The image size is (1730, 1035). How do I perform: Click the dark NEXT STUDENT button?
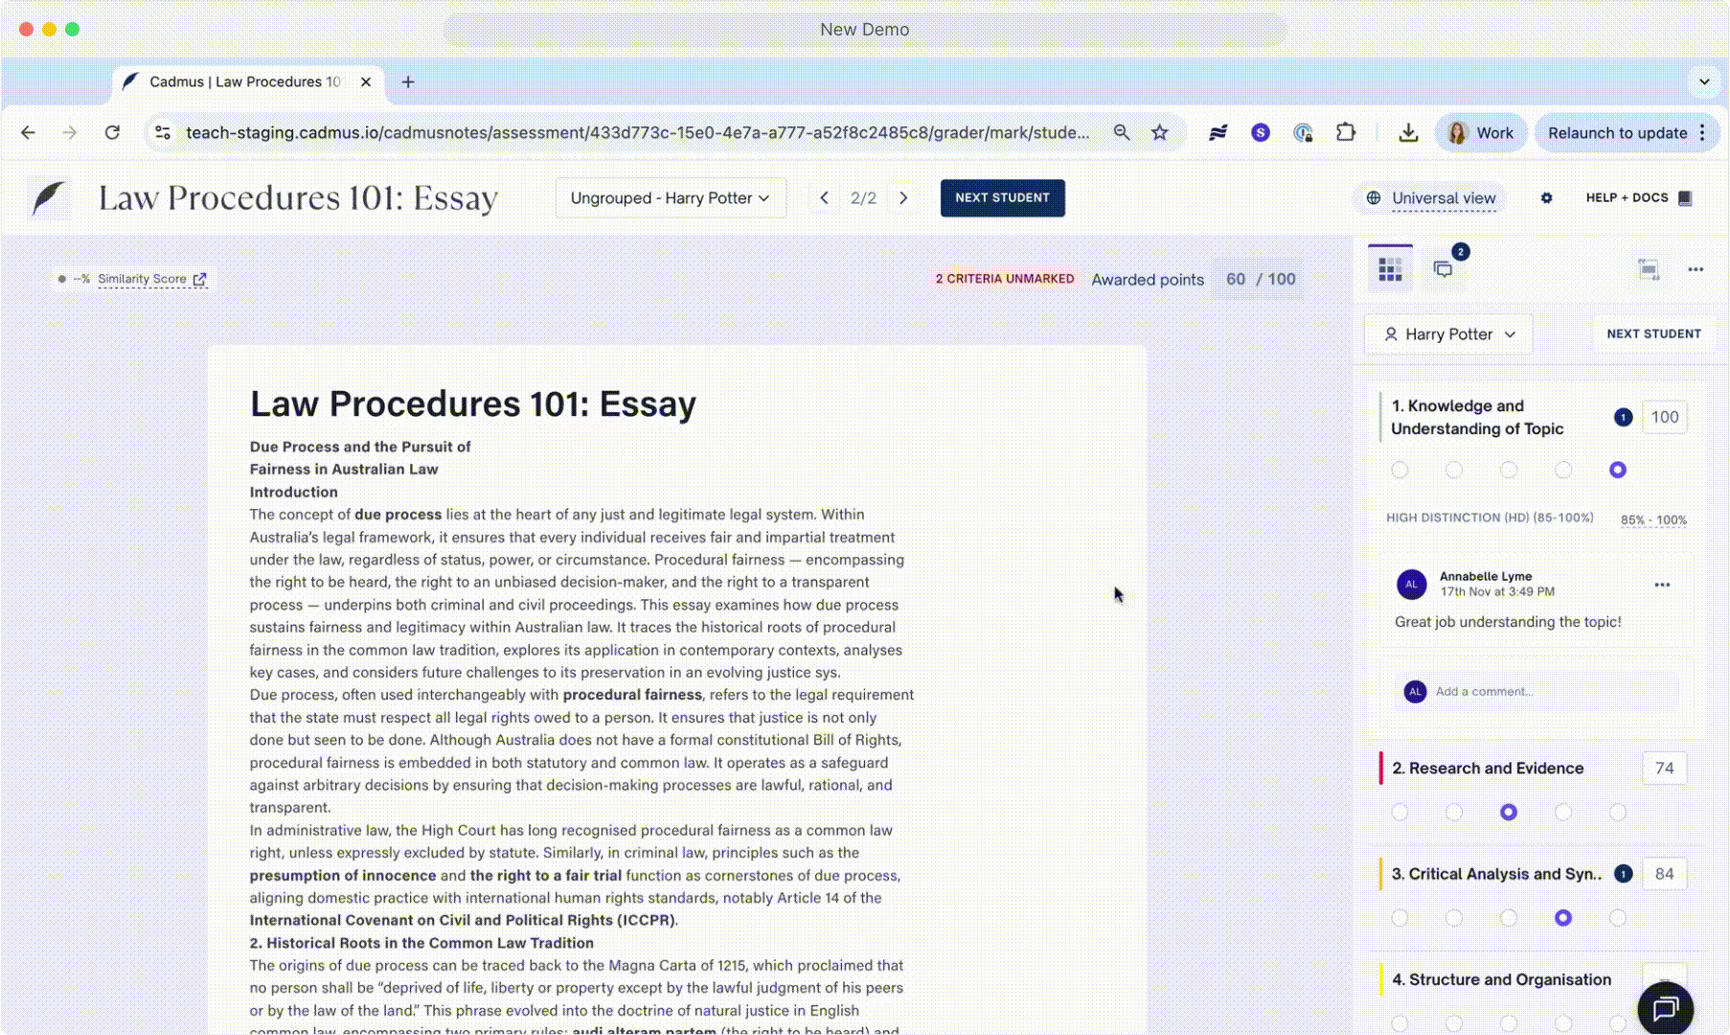click(1002, 198)
